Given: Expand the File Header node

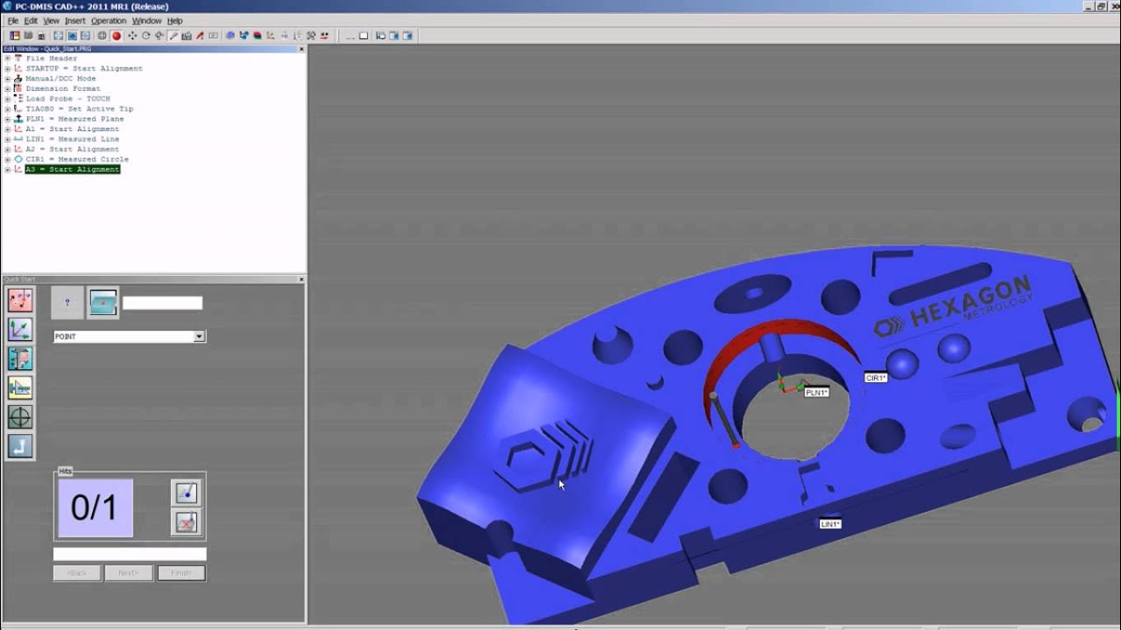Looking at the screenshot, I should click(8, 59).
